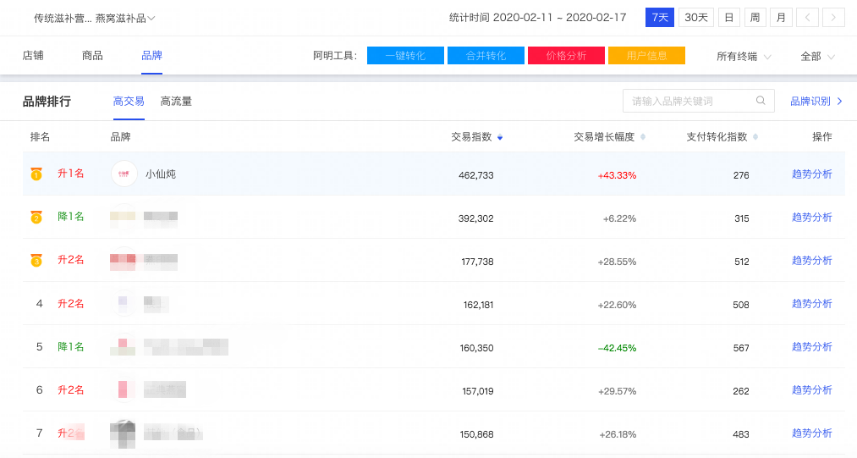Image resolution: width=857 pixels, height=458 pixels.
Task: Click the 一键转化 button
Action: (405, 56)
